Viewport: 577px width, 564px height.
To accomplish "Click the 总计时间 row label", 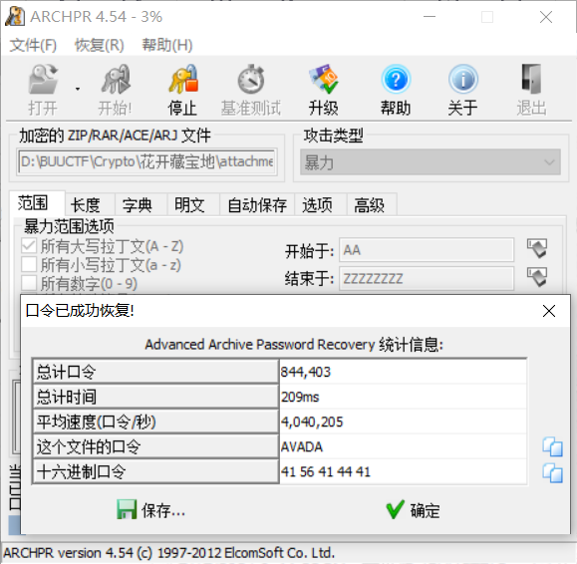I will (x=155, y=397).
